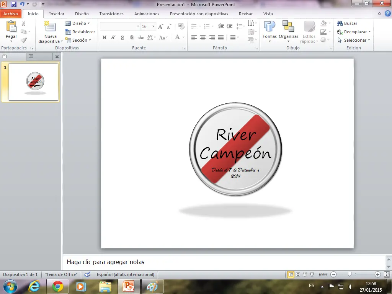This screenshot has width=392, height=294.
Task: Toggle underline (S) formatting
Action: point(122,38)
